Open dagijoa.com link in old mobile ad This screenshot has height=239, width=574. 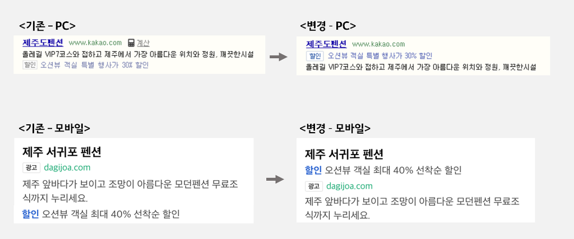click(67, 168)
